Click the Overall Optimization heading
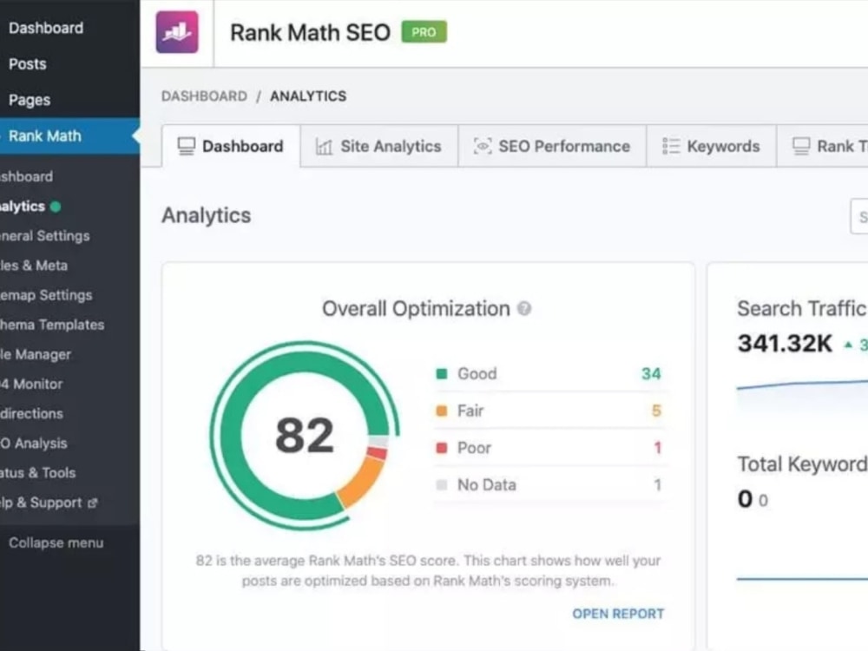 [x=417, y=309]
